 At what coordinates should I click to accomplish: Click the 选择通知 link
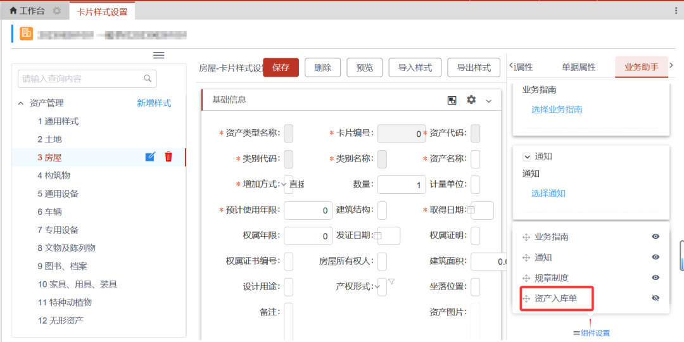(x=548, y=193)
